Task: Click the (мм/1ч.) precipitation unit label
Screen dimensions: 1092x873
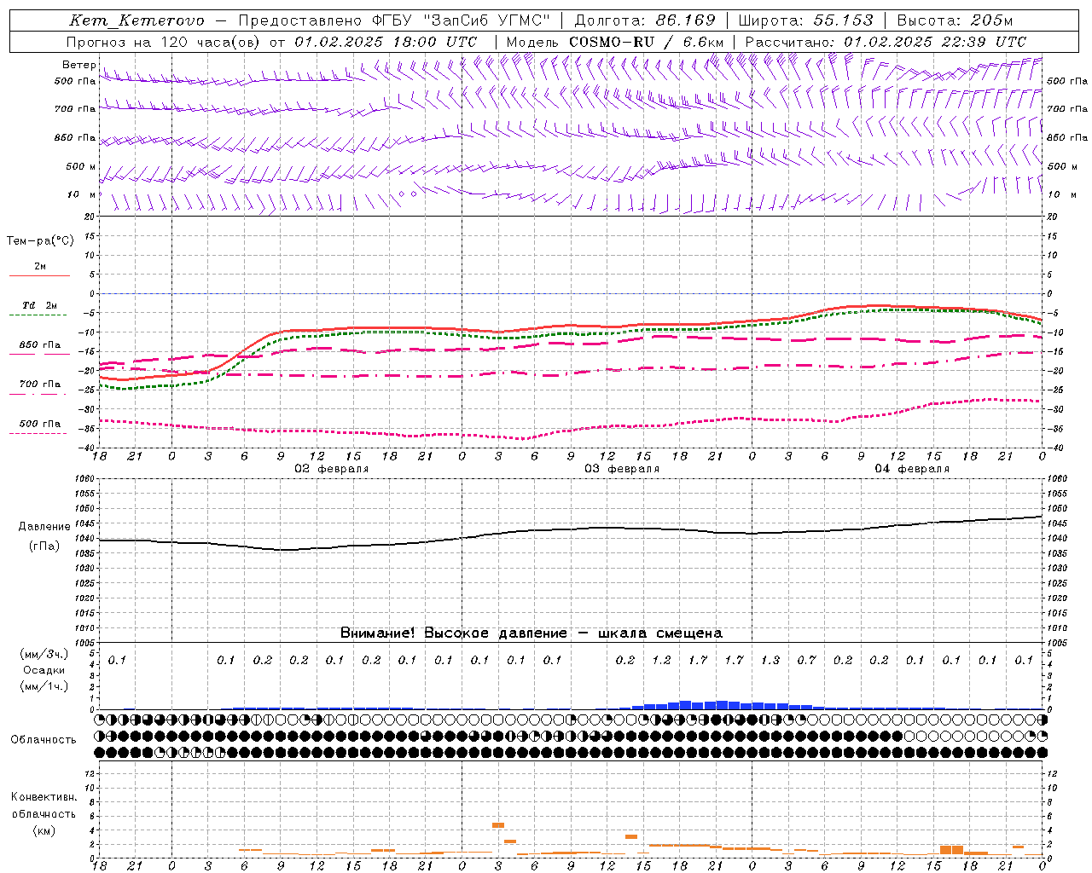Action: pos(44,686)
